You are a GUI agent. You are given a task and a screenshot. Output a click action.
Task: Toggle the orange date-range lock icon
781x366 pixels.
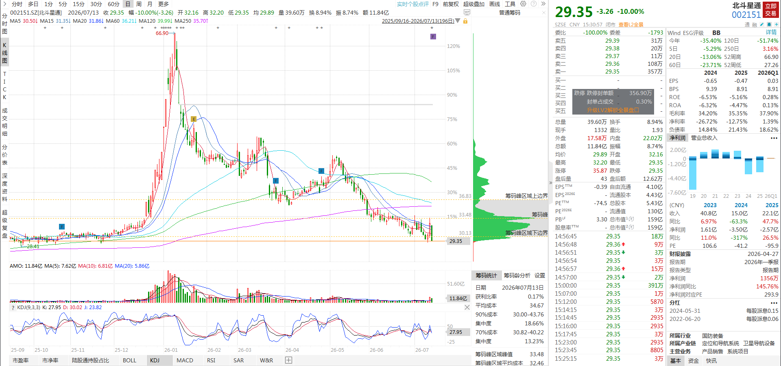pos(465,21)
